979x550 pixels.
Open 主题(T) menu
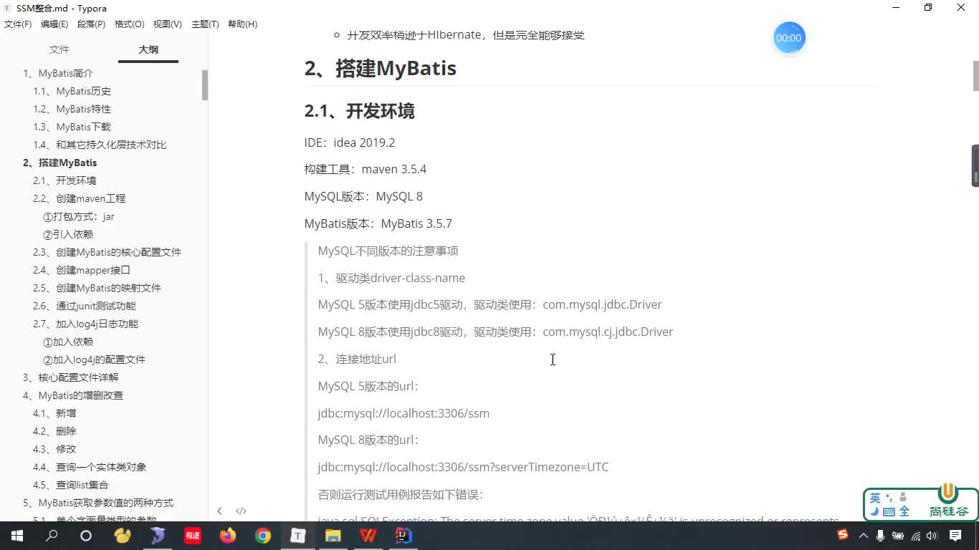(205, 24)
